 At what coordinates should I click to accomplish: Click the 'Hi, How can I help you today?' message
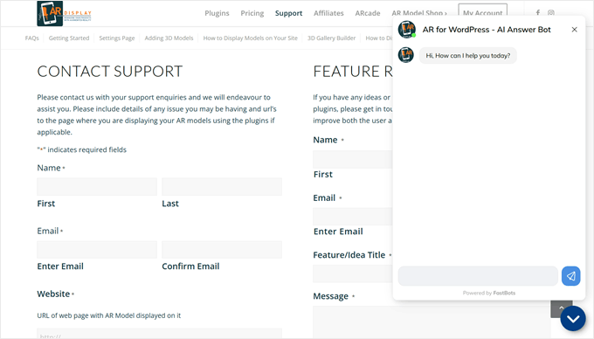468,56
